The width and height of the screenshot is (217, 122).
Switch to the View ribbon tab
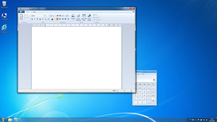[34, 12]
